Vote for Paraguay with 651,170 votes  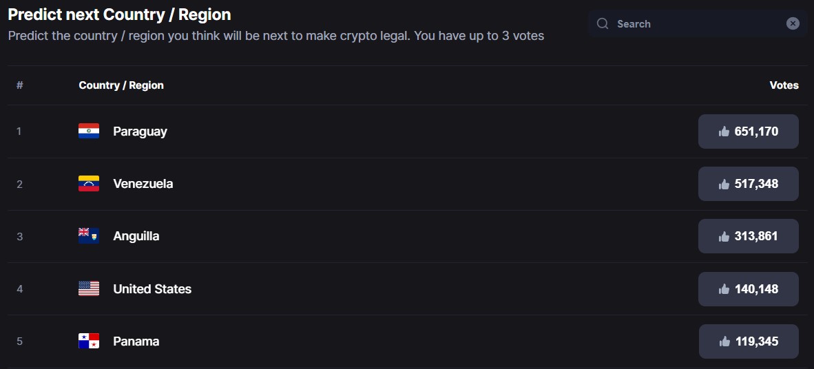point(748,131)
